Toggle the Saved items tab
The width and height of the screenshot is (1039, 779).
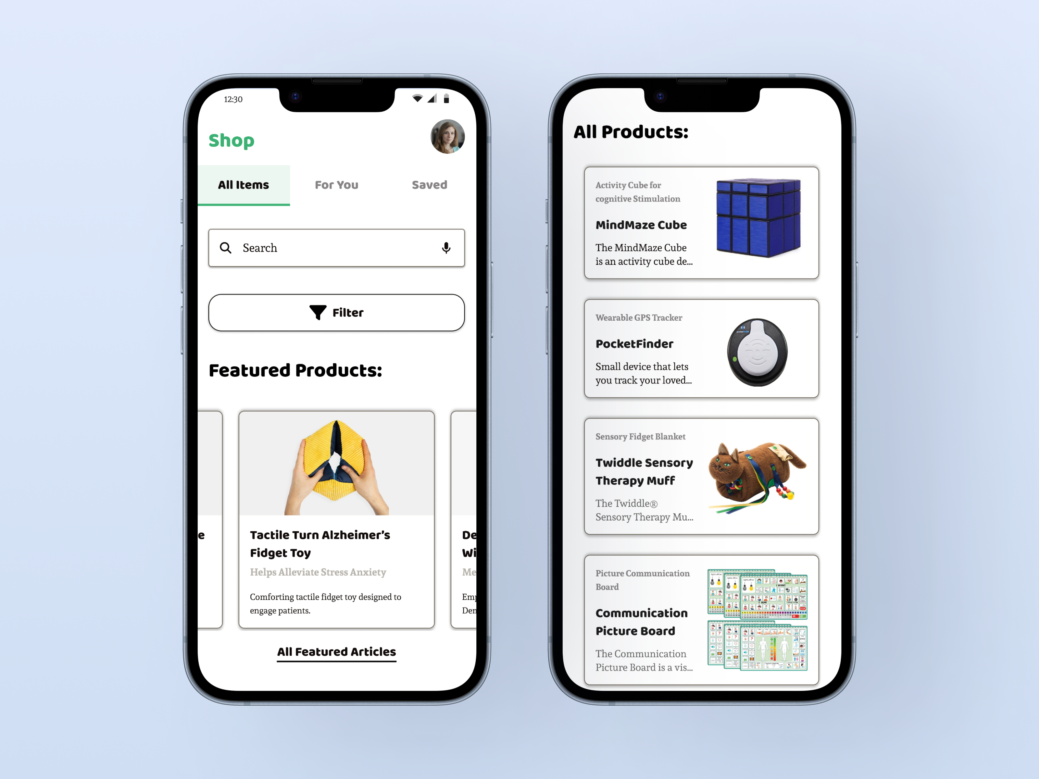tap(429, 184)
